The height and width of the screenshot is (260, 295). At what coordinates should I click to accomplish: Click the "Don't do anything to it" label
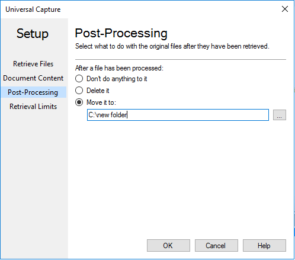[117, 79]
